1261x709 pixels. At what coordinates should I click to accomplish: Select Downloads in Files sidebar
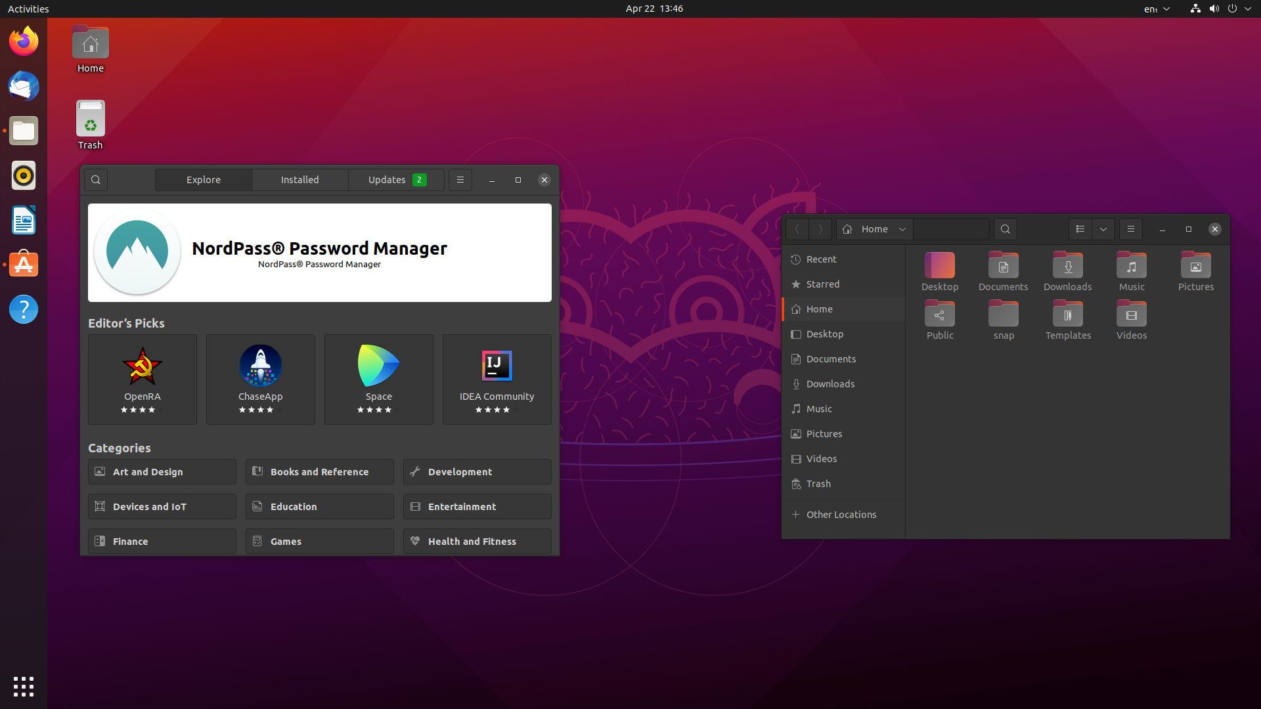[x=843, y=384]
